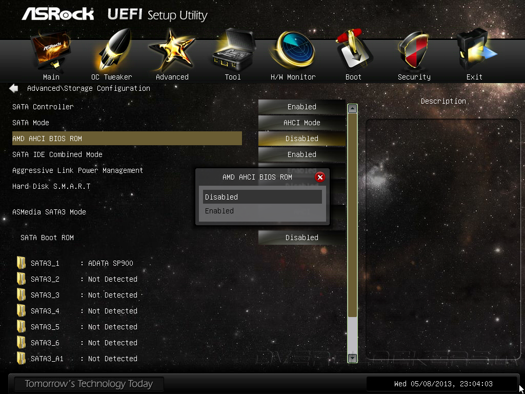The width and height of the screenshot is (525, 394).
Task: Click the scrollbar down arrow
Action: (353, 358)
